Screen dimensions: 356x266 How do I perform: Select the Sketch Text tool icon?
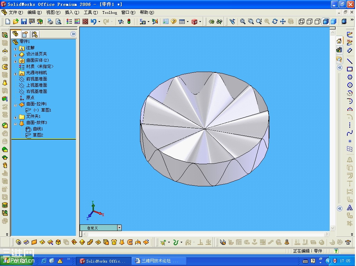[x=350, y=208]
